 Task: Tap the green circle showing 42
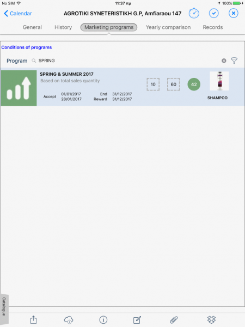[x=194, y=84]
